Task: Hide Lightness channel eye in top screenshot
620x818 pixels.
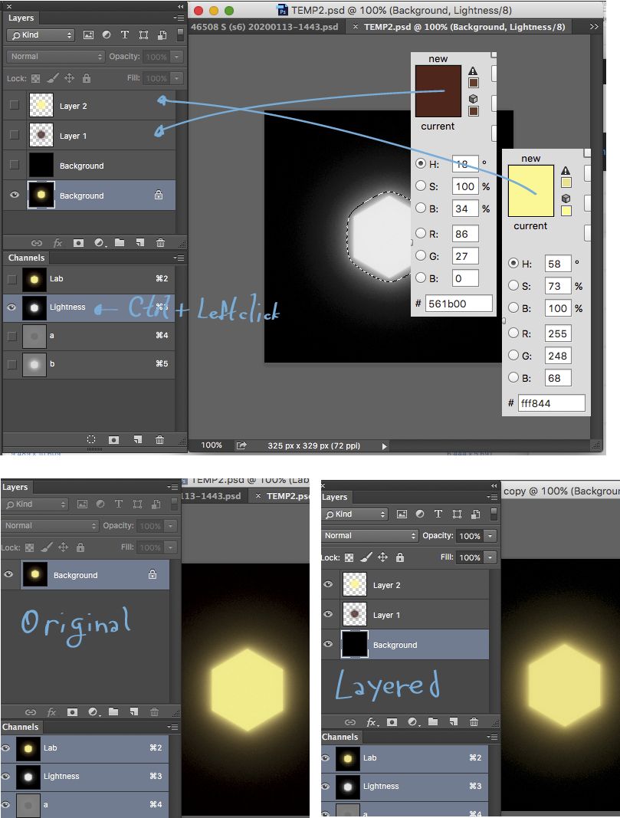Action: tap(11, 307)
